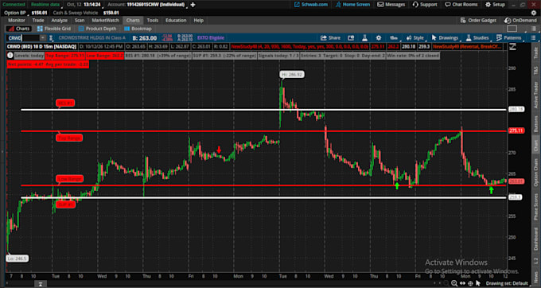Open chart settings gear icon

tap(379, 38)
